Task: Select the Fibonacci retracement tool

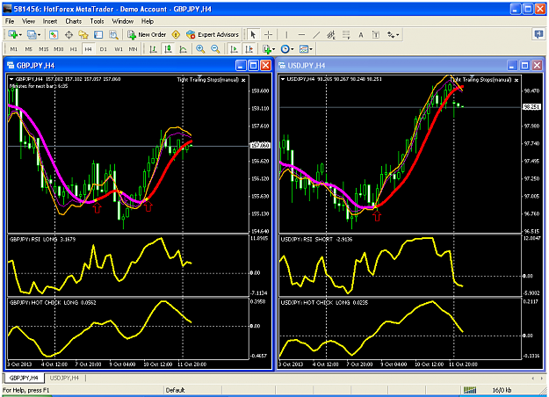Action: 346,34
